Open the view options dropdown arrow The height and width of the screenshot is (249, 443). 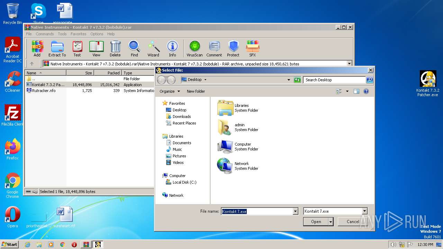[347, 91]
